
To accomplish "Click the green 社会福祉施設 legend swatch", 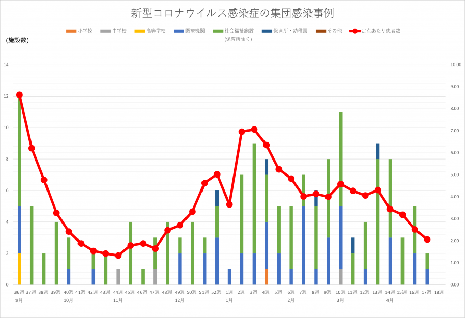I will pos(218,31).
